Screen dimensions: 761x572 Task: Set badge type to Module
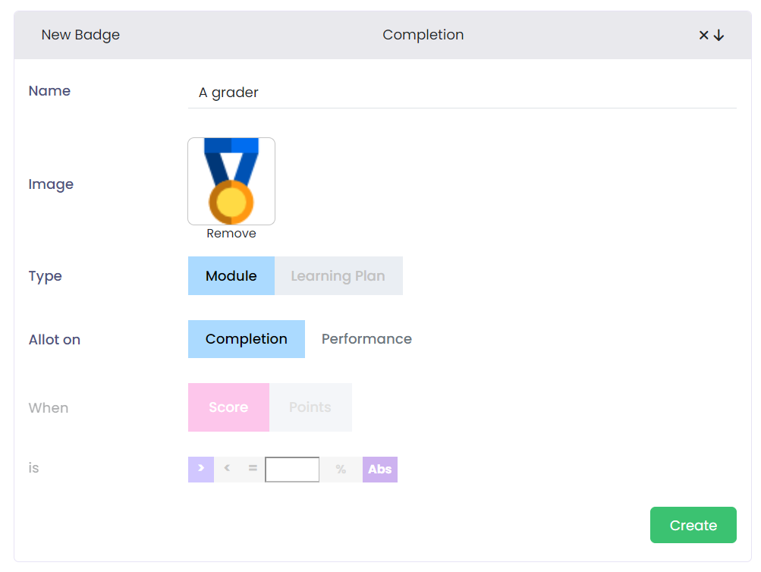(231, 276)
